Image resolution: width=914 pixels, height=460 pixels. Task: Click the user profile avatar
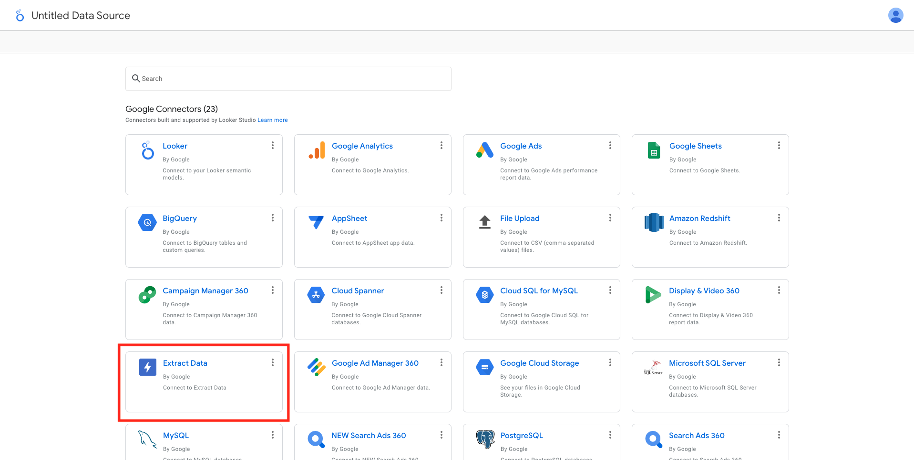896,15
